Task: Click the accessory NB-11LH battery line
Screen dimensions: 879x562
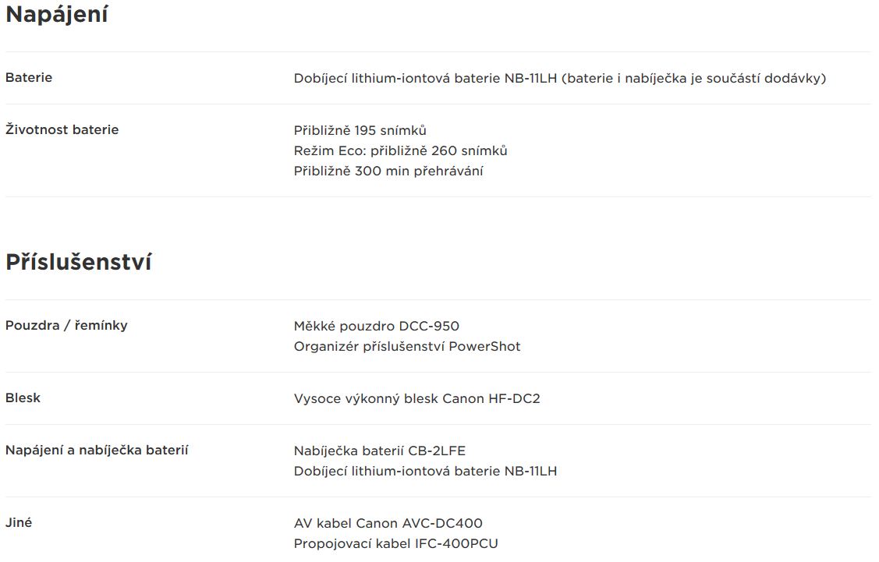Action: (x=425, y=471)
